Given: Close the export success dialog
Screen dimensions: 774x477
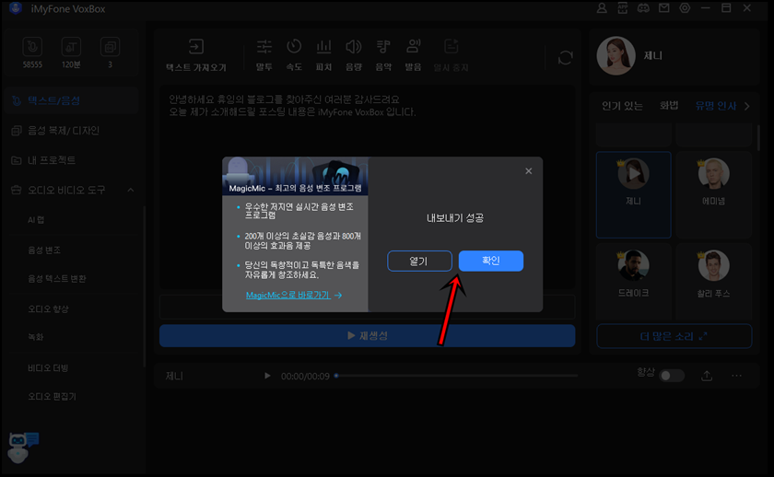Looking at the screenshot, I should pos(529,171).
